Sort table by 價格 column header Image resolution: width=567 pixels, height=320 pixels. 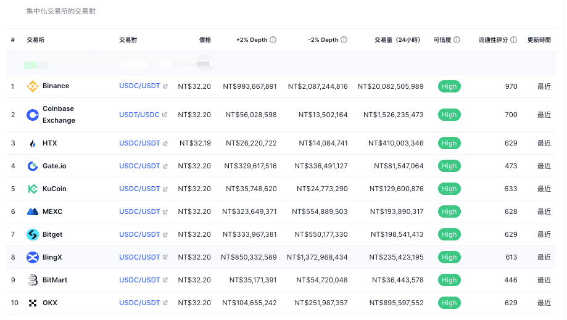(205, 39)
